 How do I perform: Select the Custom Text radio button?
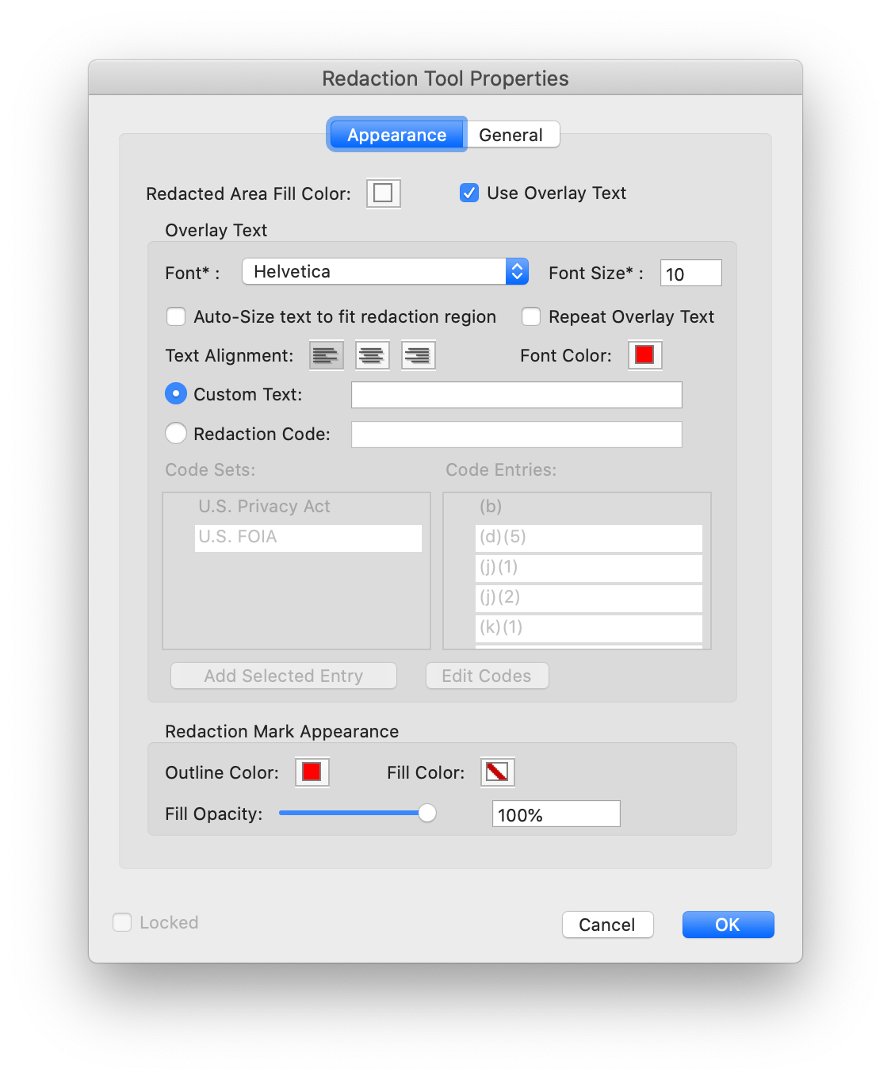[x=176, y=393]
